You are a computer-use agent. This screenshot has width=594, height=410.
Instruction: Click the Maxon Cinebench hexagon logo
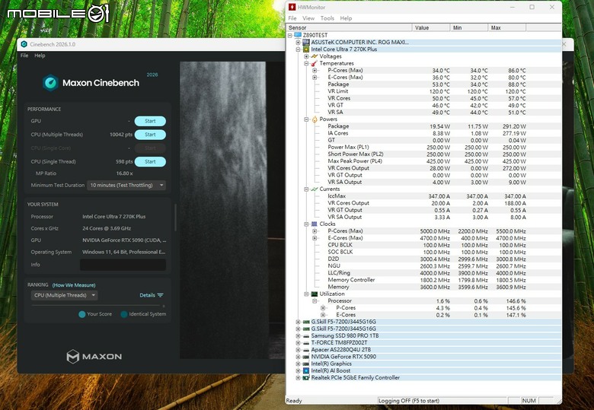tap(50, 83)
